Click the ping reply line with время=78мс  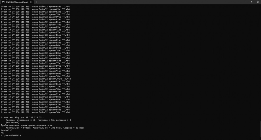click(x=35, y=50)
